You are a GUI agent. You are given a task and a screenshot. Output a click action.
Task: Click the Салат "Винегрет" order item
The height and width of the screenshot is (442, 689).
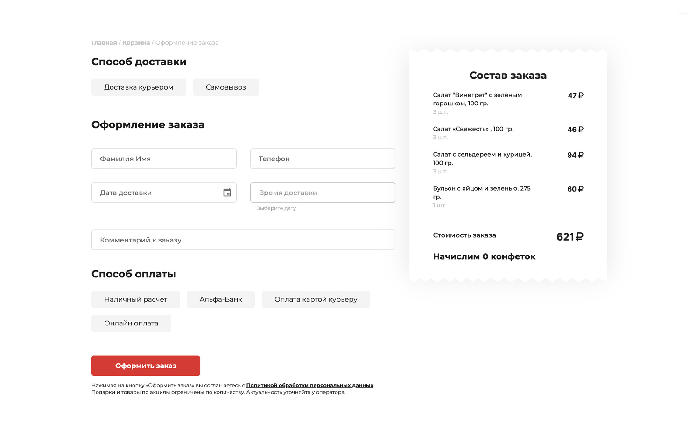[x=477, y=99]
